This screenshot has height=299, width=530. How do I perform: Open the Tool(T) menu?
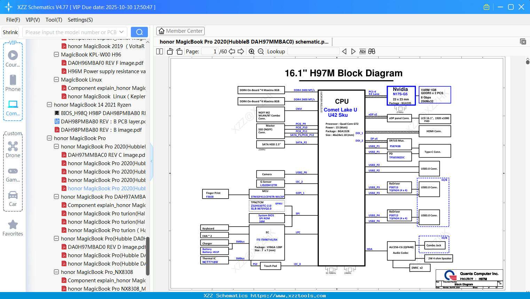click(54, 20)
